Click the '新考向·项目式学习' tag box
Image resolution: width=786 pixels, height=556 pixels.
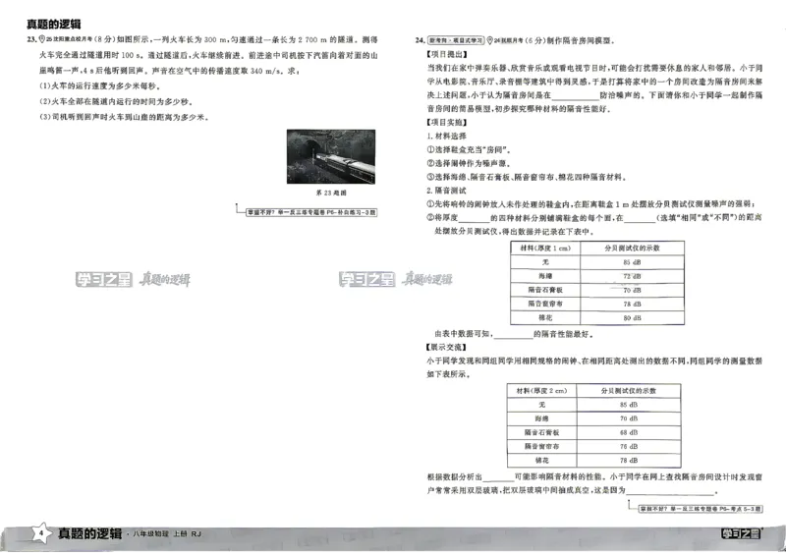pyautogui.click(x=456, y=40)
